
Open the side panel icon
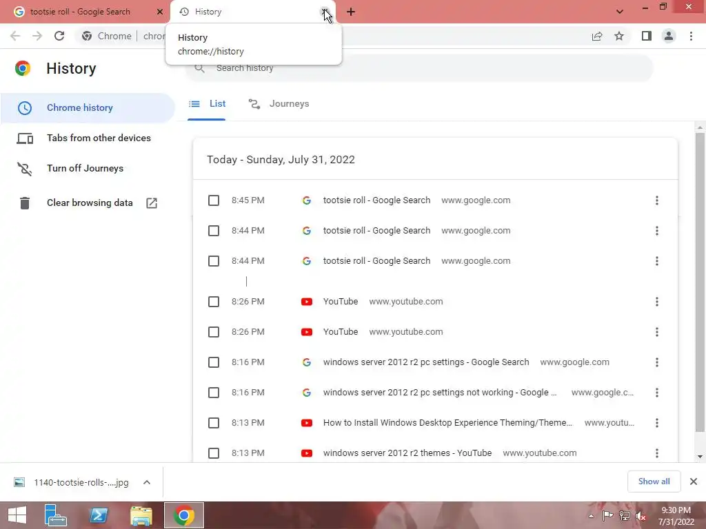pos(647,36)
